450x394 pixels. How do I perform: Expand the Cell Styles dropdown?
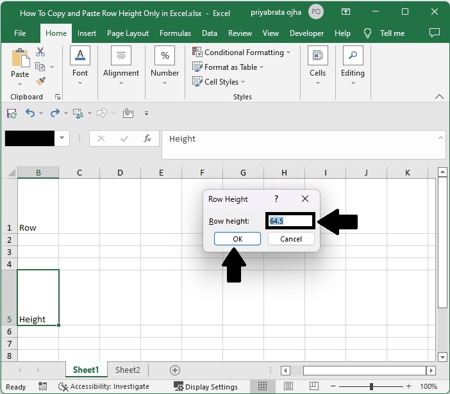(220, 82)
